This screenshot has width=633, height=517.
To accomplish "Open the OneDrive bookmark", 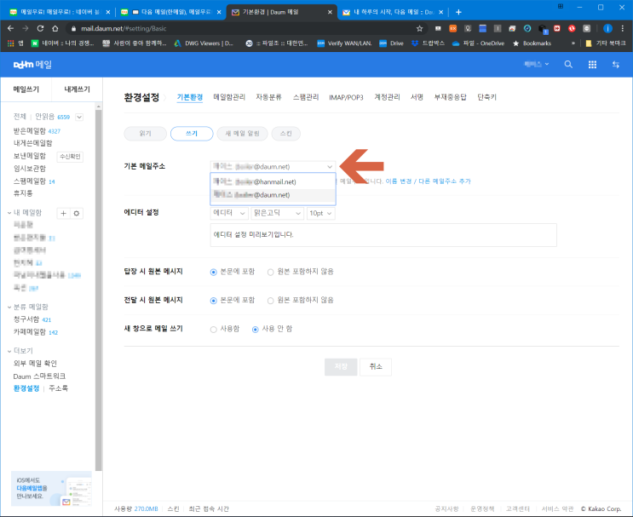I will (478, 43).
